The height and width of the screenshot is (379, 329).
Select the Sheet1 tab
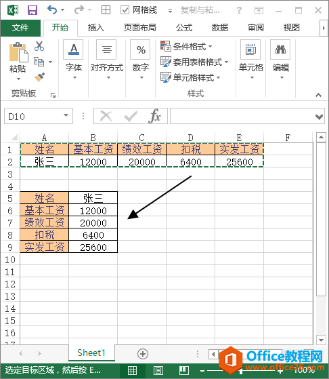pyautogui.click(x=91, y=353)
